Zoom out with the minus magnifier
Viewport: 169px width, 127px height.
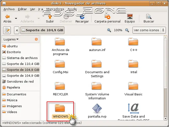click(109, 30)
